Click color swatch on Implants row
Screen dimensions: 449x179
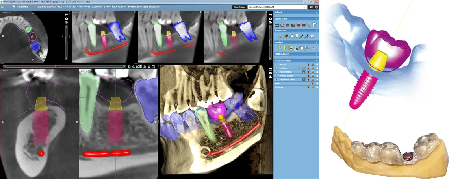coord(313,68)
